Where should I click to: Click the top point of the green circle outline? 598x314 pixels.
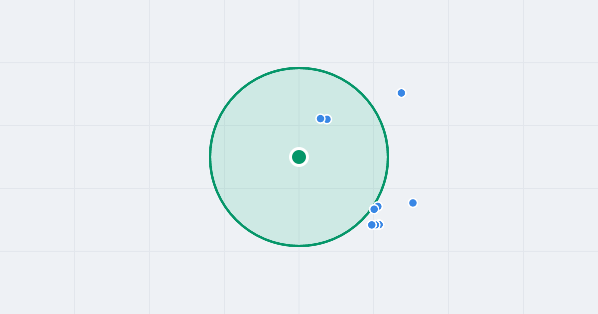tap(299, 68)
